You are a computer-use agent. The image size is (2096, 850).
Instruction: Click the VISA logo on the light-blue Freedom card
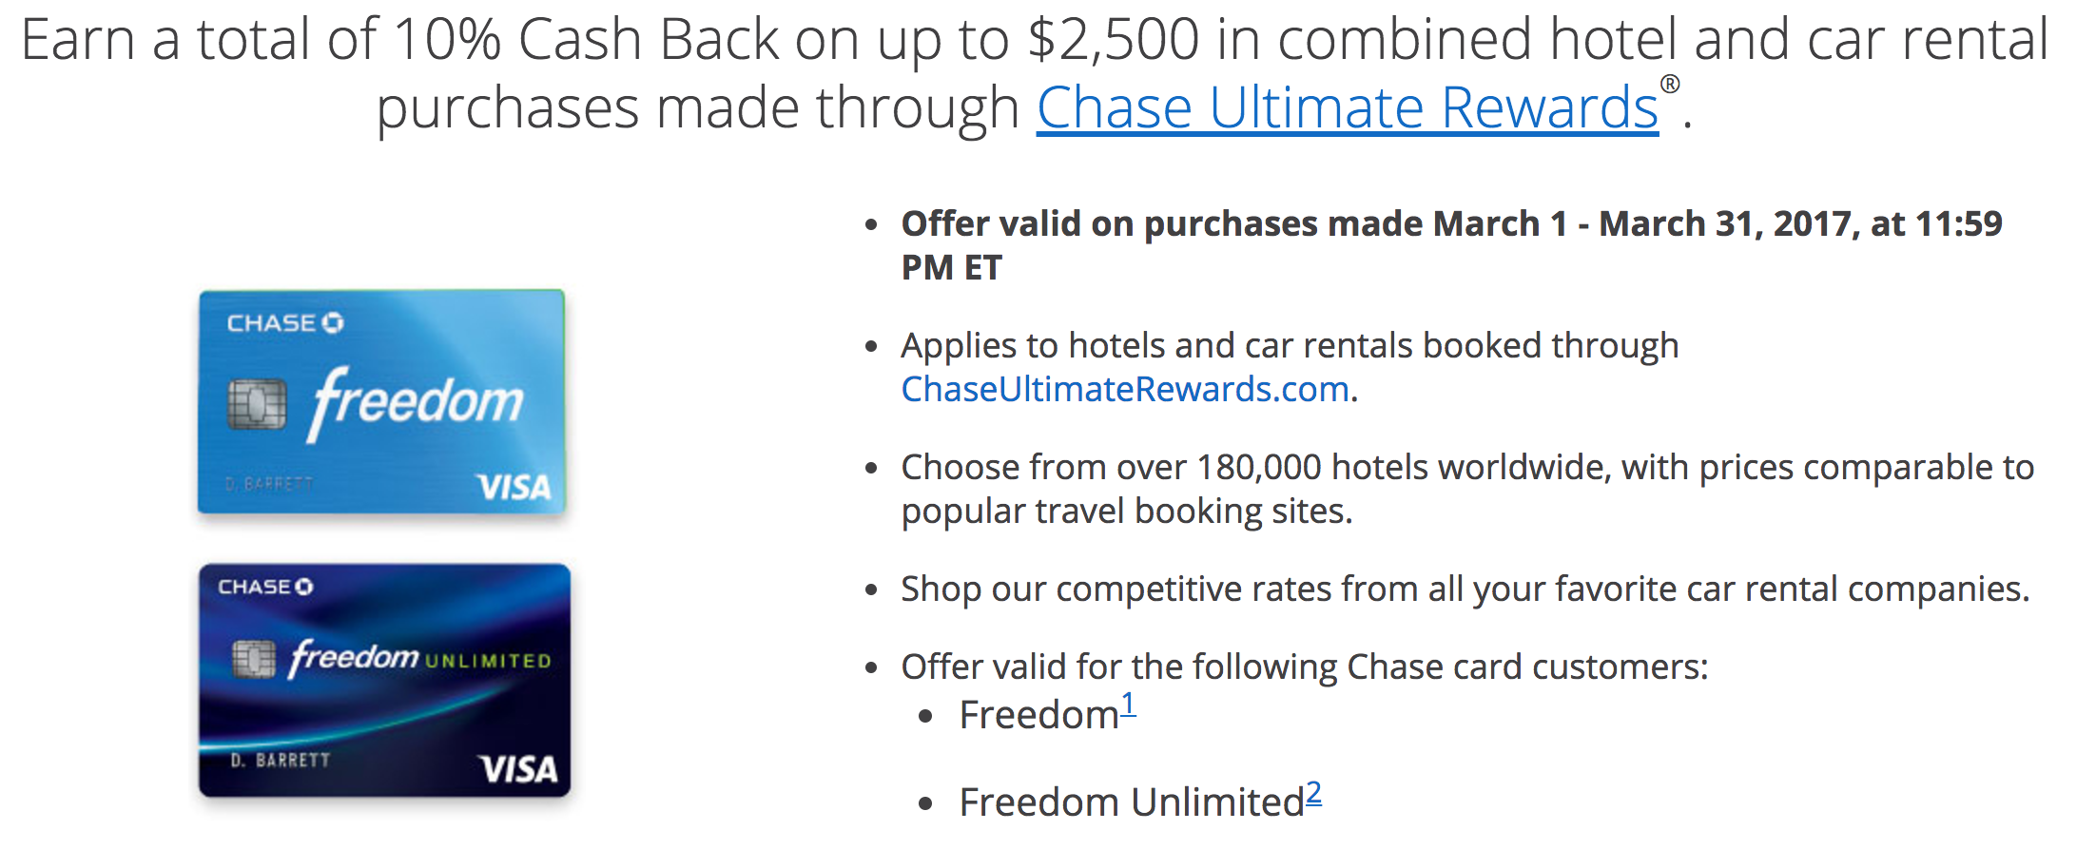(x=514, y=487)
